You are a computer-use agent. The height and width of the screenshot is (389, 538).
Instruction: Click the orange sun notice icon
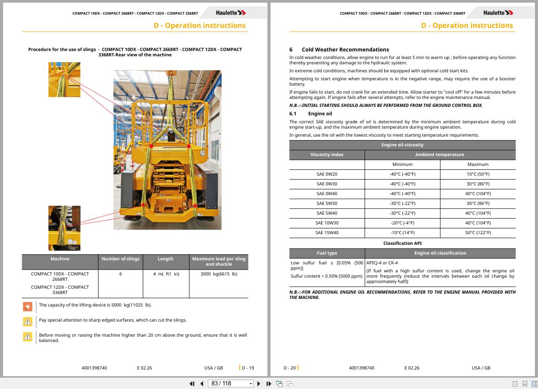[x=28, y=306]
